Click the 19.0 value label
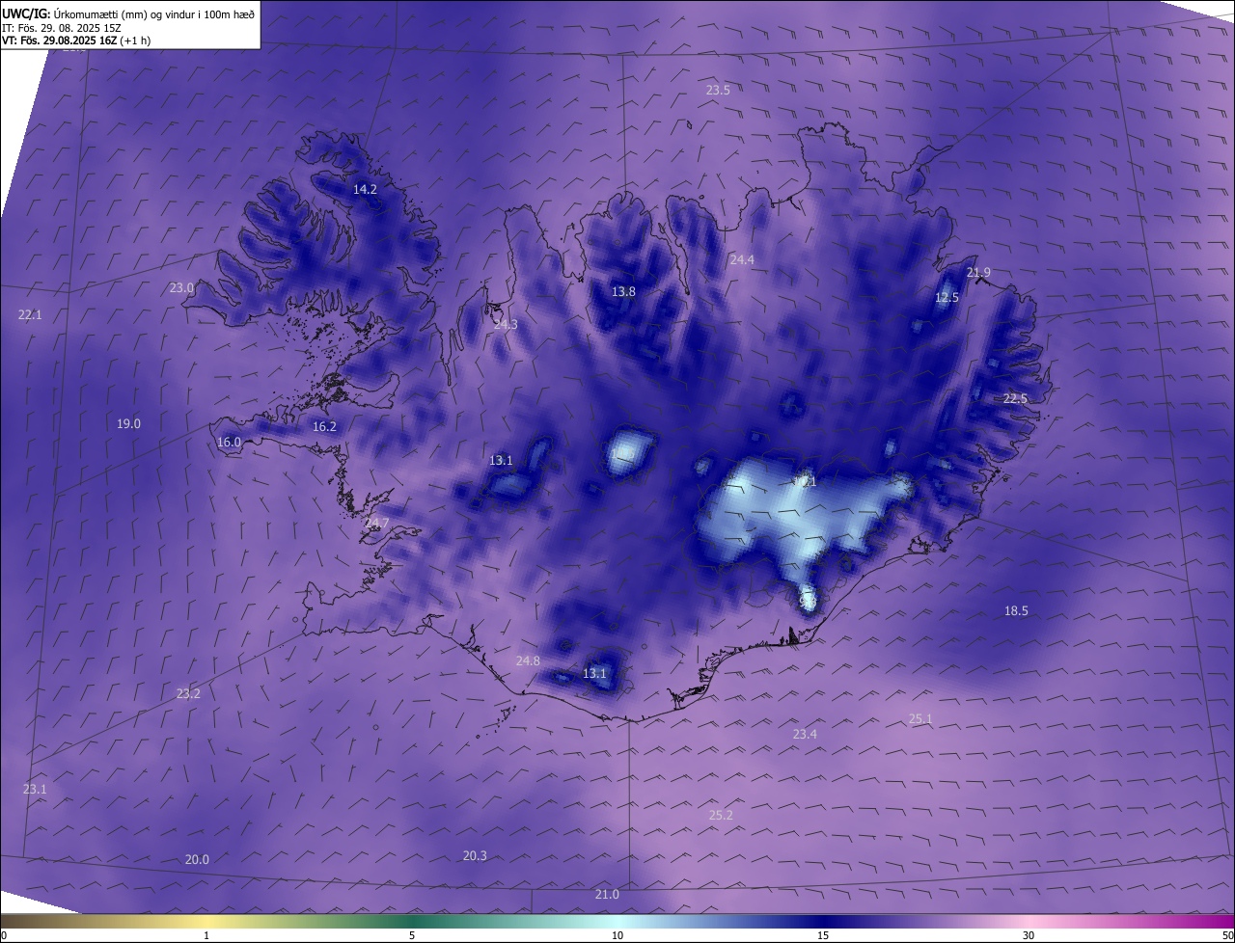Screen dimensions: 1235x943 (128, 424)
